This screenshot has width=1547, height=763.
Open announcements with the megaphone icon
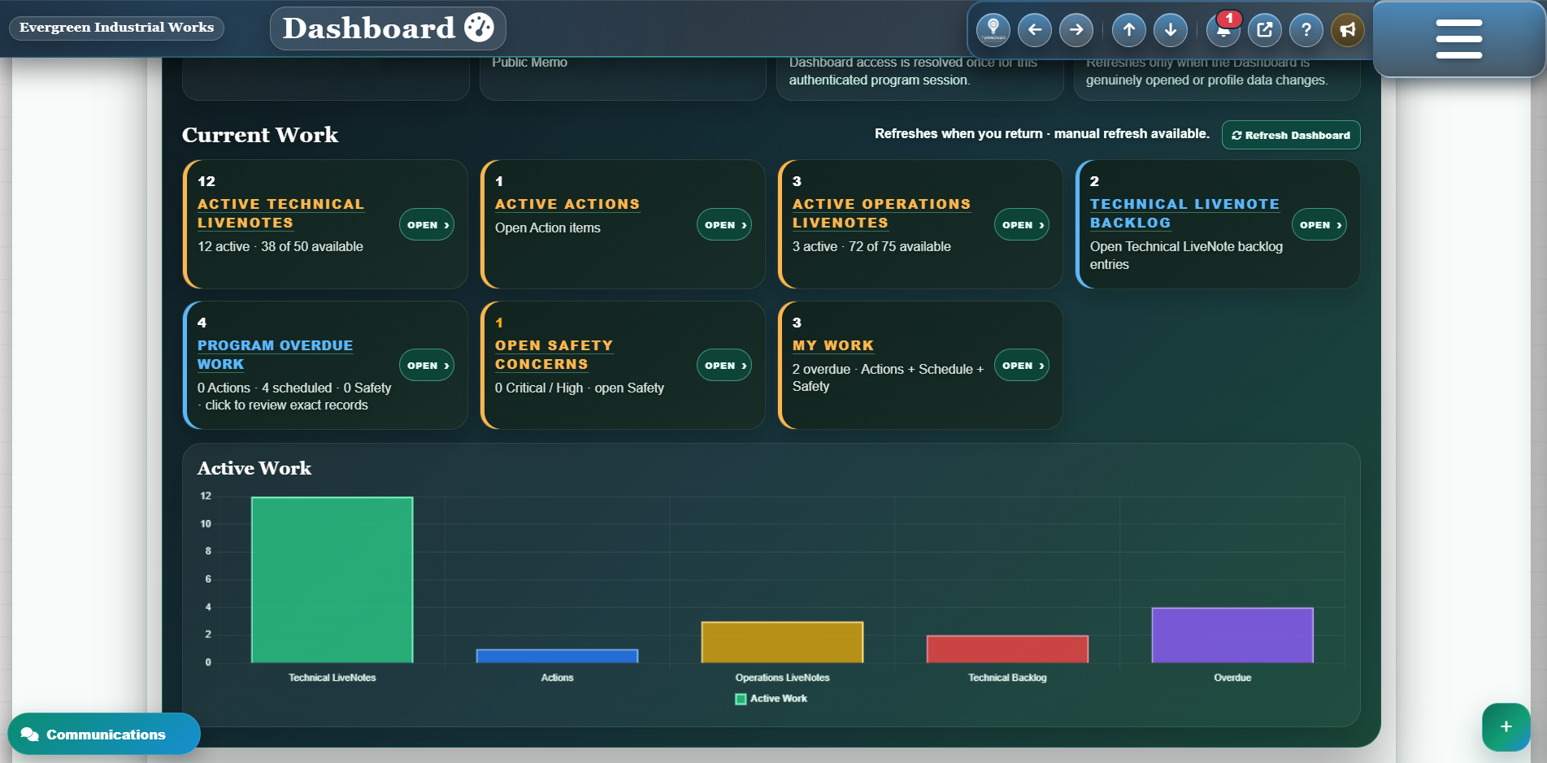coord(1348,30)
